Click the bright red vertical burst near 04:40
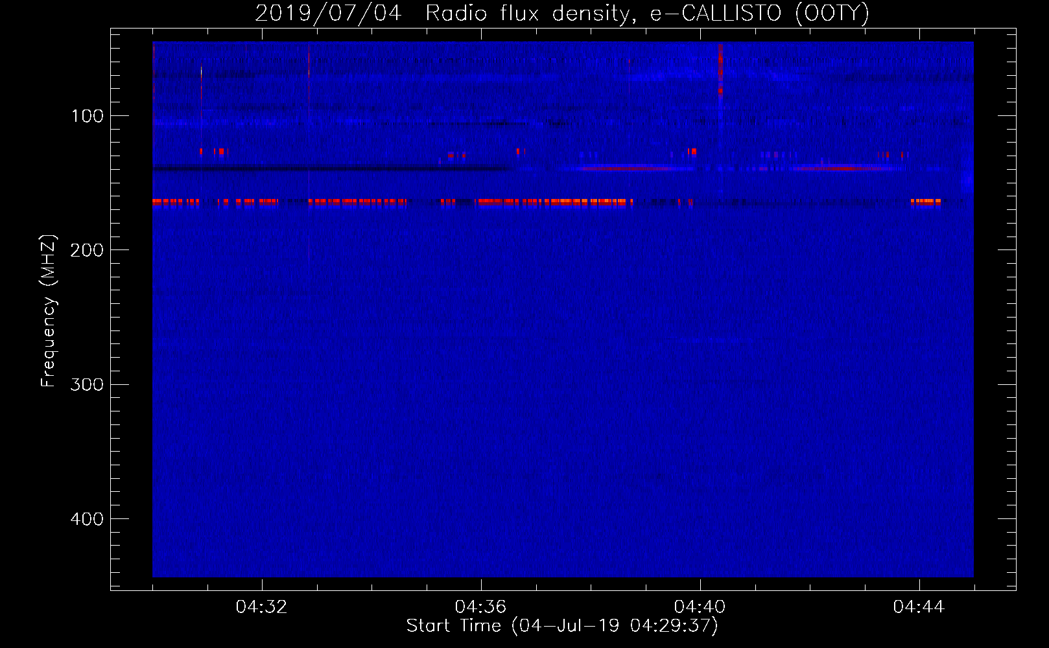Image resolution: width=1049 pixels, height=648 pixels. (x=720, y=70)
